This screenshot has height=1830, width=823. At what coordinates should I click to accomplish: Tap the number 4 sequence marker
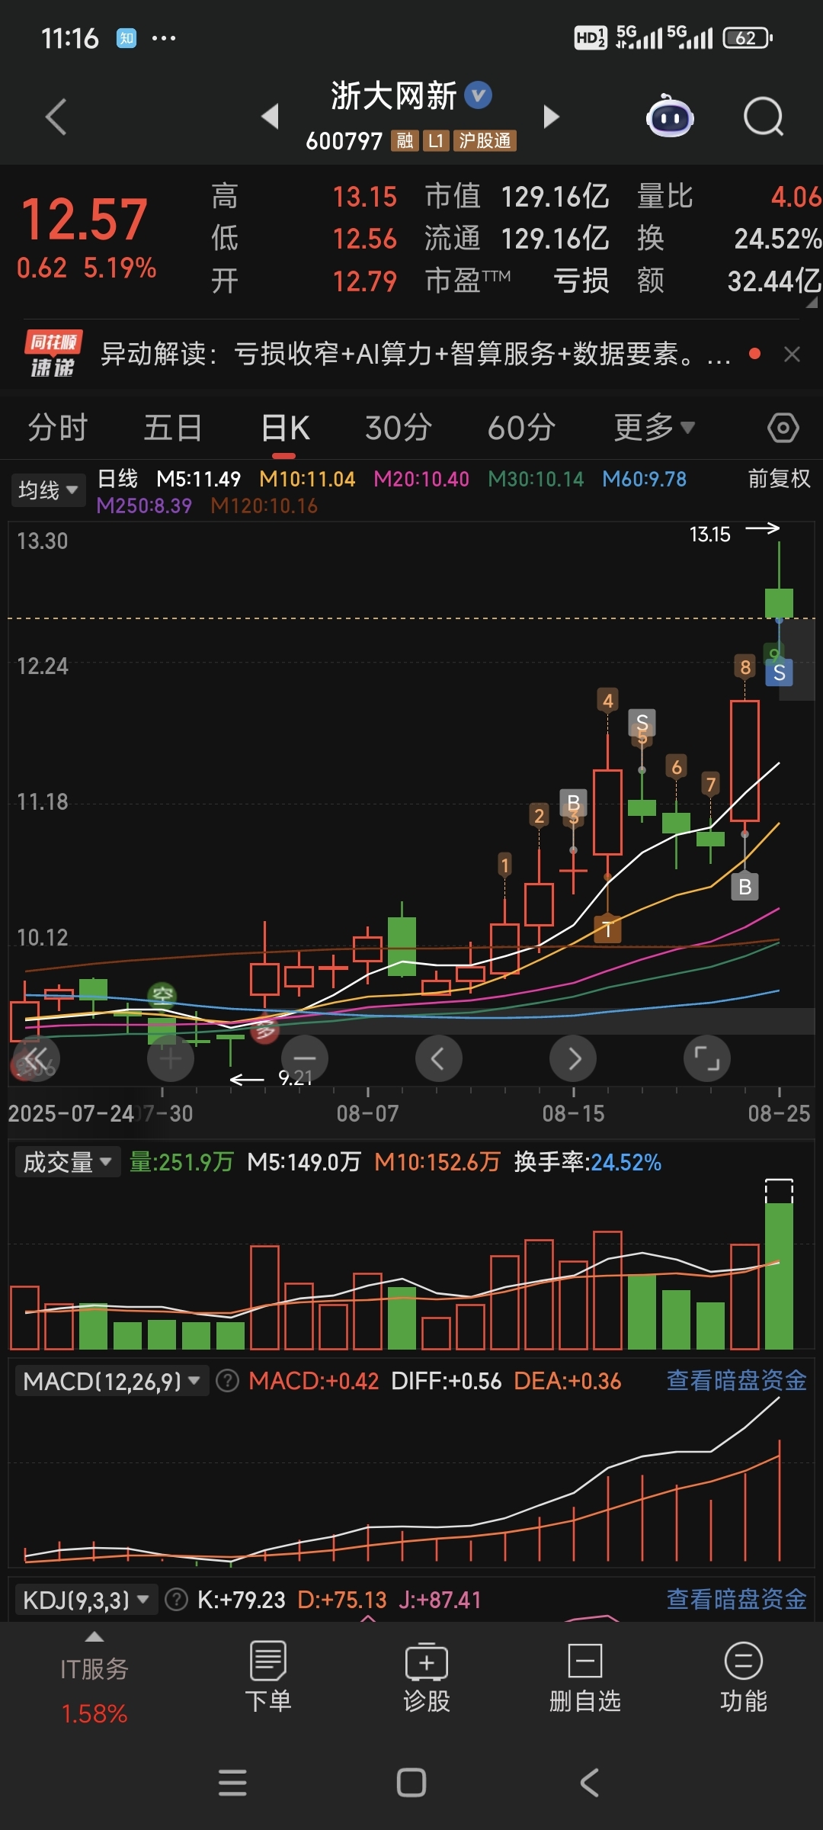point(607,700)
